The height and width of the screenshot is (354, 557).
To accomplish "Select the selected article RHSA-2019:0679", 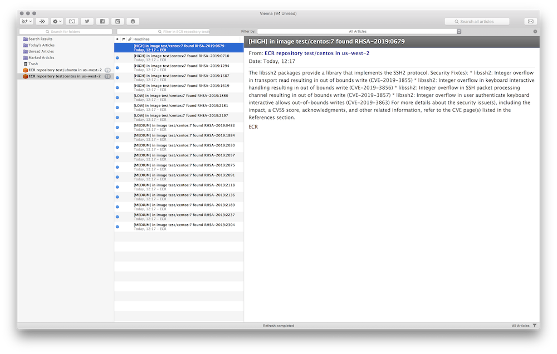I will 179,47.
